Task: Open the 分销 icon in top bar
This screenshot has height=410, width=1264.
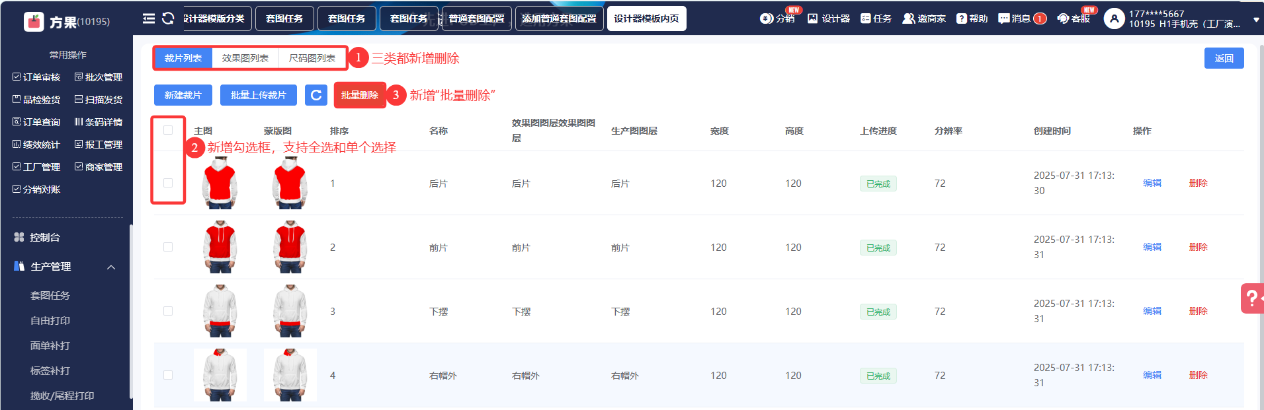Action: pyautogui.click(x=767, y=18)
